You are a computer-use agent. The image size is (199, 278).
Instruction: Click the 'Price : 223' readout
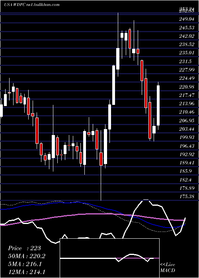(x=24, y=248)
